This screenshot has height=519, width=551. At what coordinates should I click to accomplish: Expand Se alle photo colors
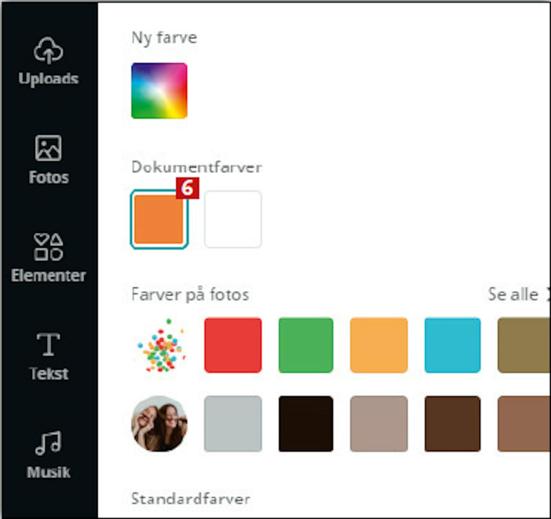point(516,294)
